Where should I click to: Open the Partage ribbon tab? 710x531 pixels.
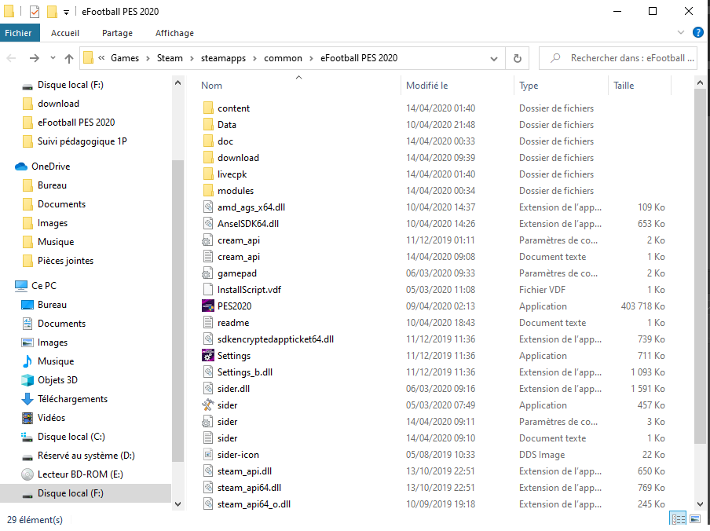coord(117,33)
